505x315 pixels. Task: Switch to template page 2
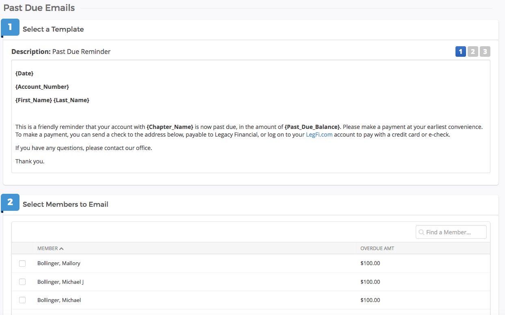473,51
